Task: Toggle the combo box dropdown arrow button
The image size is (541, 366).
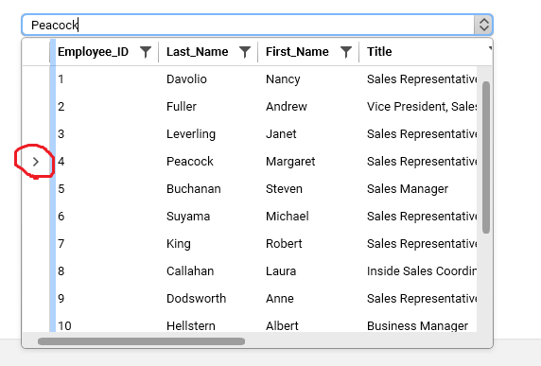Action: 483,25
